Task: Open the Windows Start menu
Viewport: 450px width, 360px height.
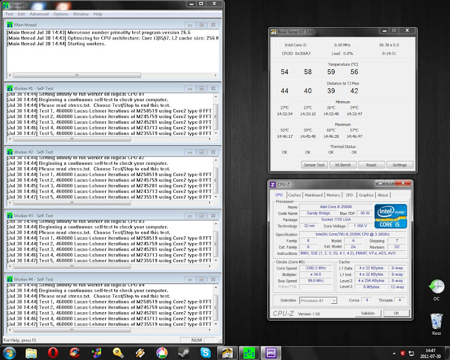Action: pos(8,353)
